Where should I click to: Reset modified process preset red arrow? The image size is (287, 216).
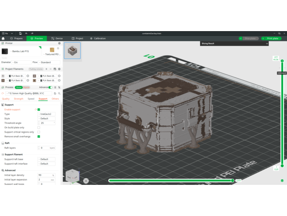pos(3,93)
